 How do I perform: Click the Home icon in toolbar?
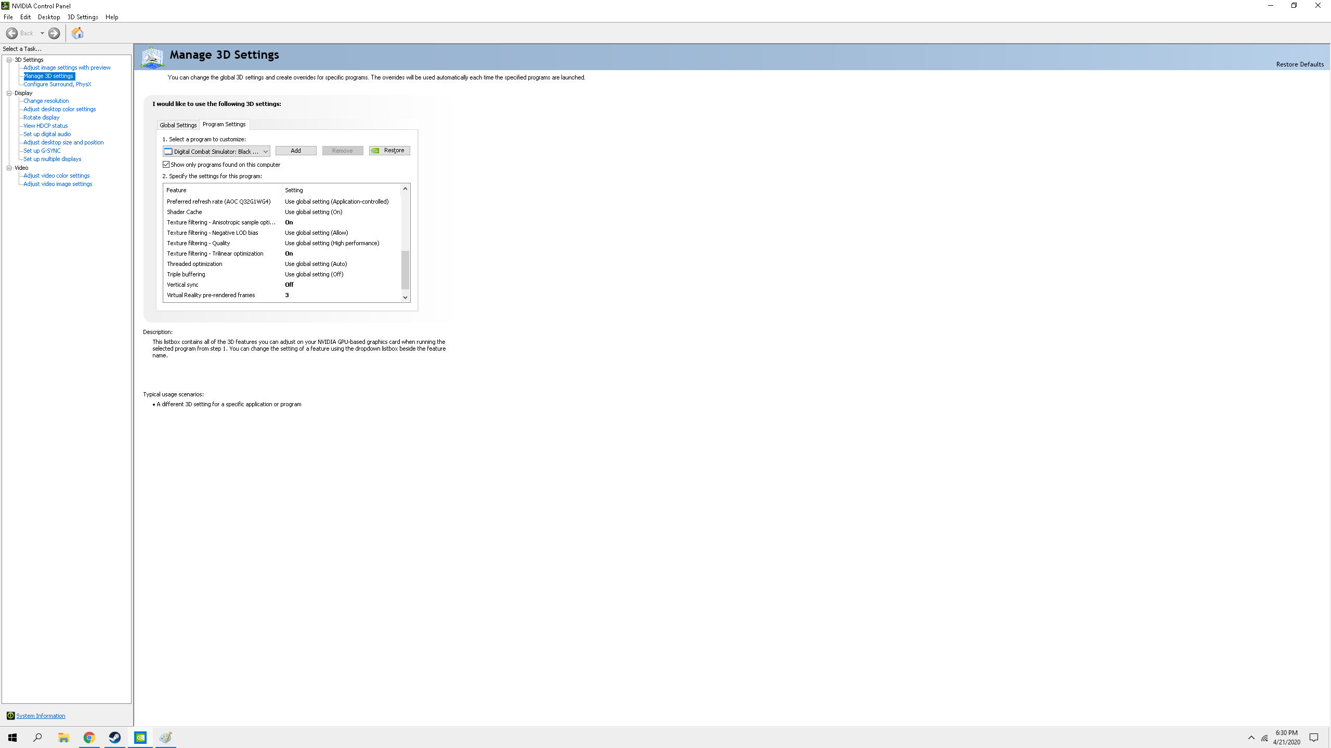point(77,33)
